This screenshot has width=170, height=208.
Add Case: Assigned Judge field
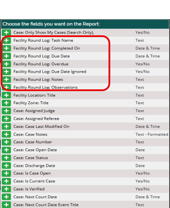6,111
